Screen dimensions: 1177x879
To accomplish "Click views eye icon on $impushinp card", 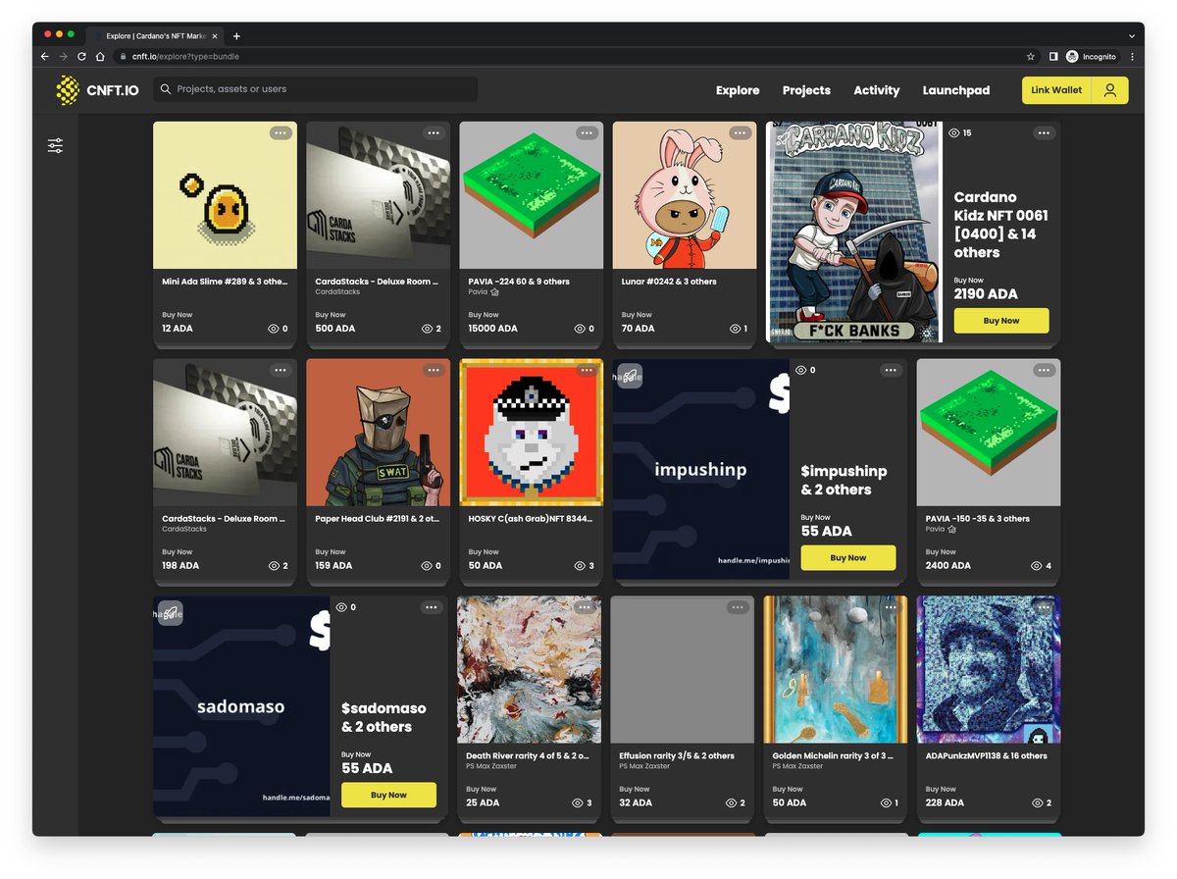I will pos(800,370).
